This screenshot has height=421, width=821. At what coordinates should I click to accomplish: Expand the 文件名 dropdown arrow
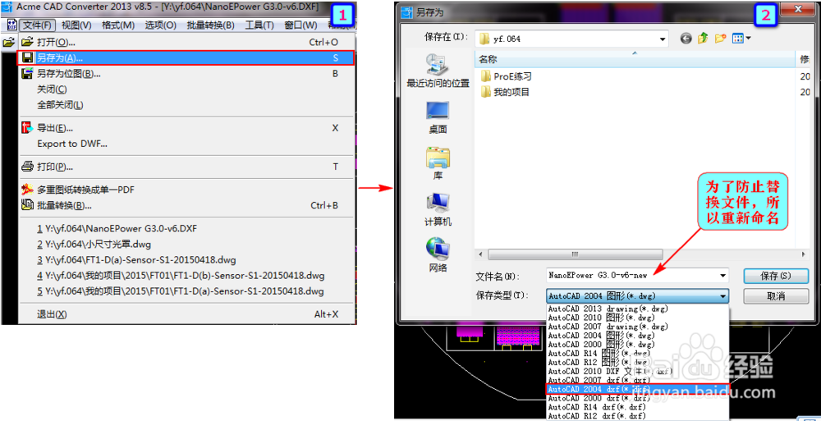tap(723, 275)
